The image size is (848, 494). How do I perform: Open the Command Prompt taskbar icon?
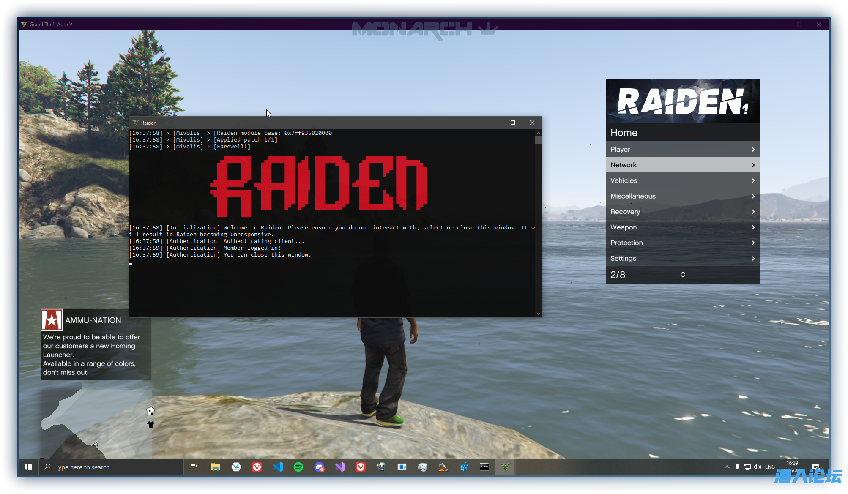pyautogui.click(x=484, y=467)
